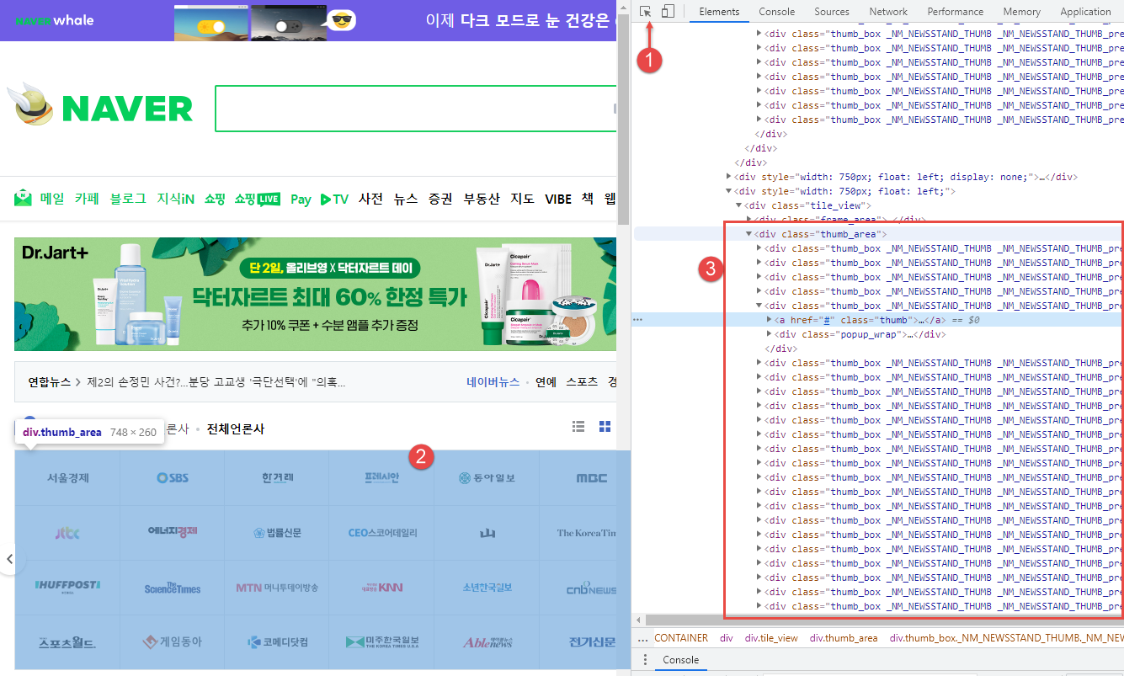Switch to the Sources tab

click(x=832, y=12)
